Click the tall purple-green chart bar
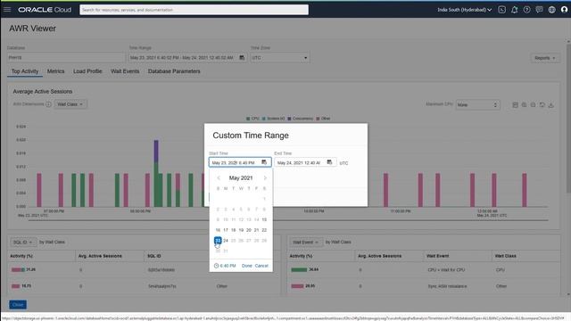Screen dimensions: 571x321 (156, 174)
